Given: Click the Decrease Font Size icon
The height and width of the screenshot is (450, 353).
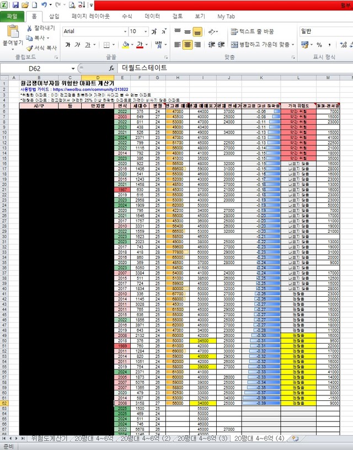Looking at the screenshot, I should [164, 31].
